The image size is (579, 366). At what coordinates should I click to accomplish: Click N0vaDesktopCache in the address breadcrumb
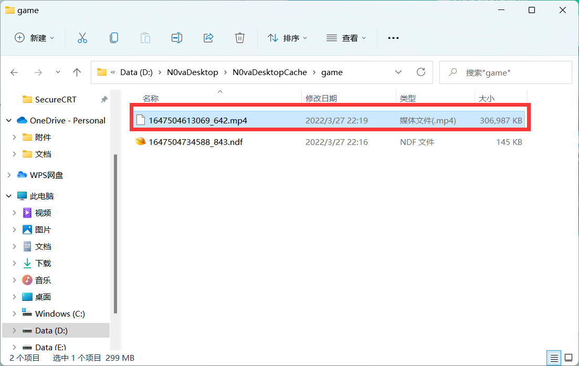270,72
